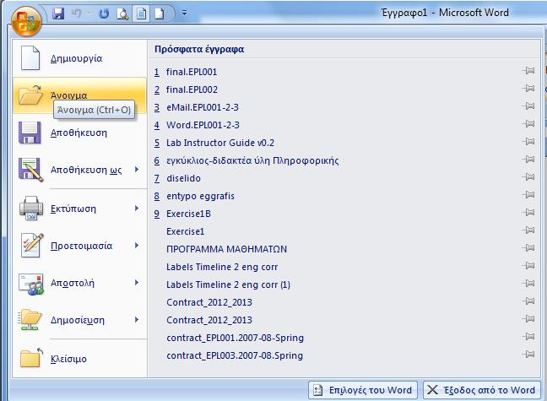The height and width of the screenshot is (401, 547).
Task: Select Αποθήκευση (Save) menu entry
Action: (x=79, y=133)
